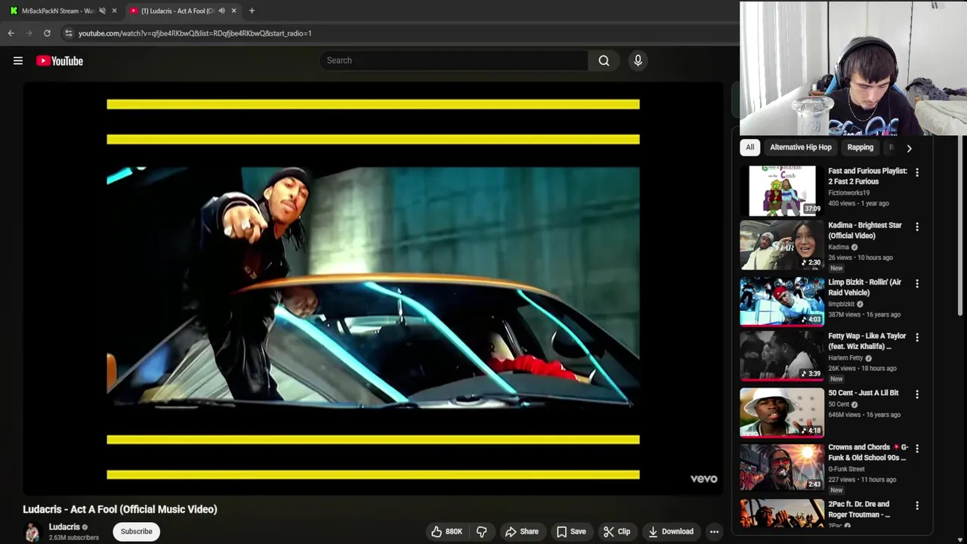Click 2Pac ft. Dr. Dre video title

pos(859,509)
